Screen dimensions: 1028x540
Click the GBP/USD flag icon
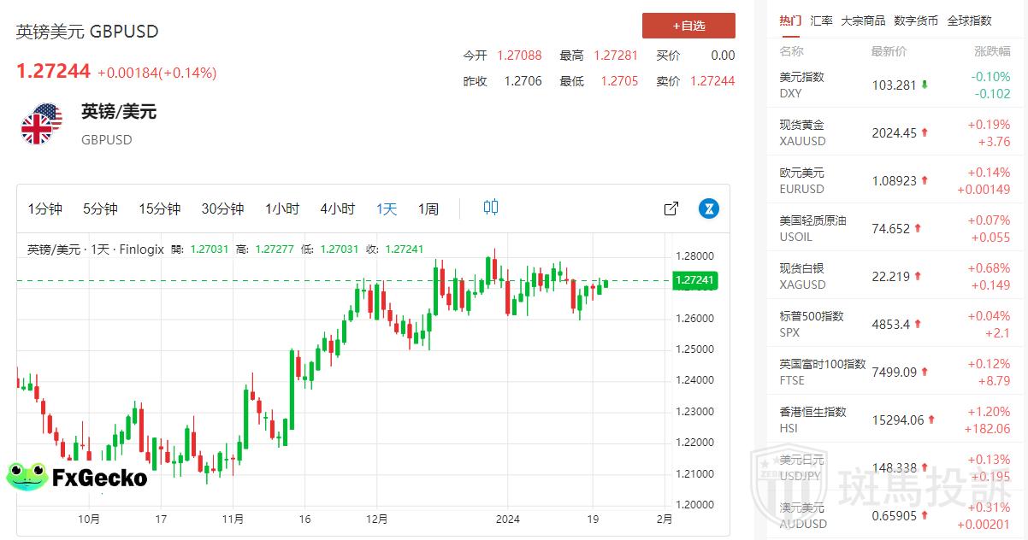(x=42, y=125)
